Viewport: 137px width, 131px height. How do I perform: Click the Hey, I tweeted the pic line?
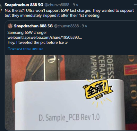(38, 43)
